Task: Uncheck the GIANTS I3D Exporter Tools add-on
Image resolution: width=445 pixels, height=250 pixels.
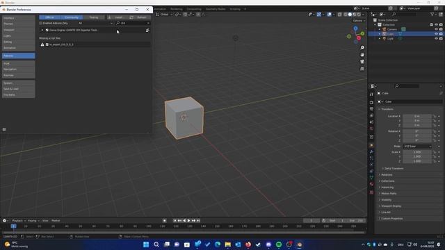Action: tap(47, 30)
